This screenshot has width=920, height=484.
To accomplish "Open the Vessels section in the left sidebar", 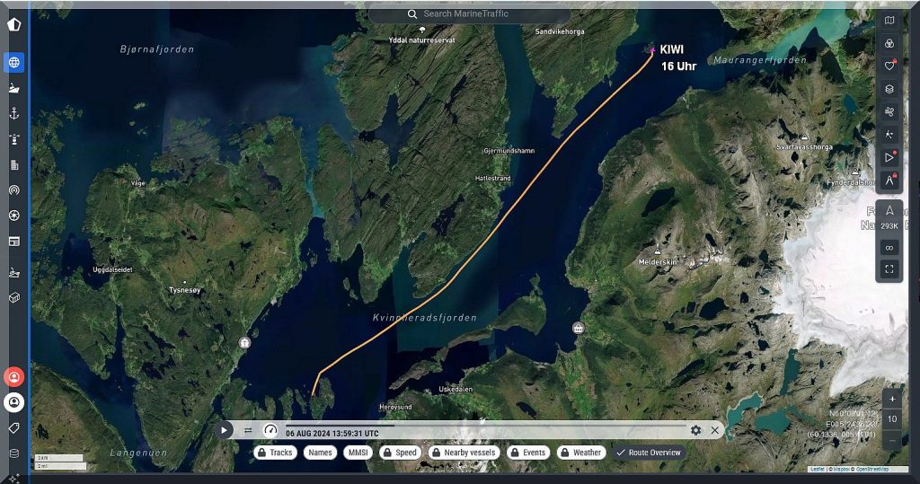I will (13, 88).
